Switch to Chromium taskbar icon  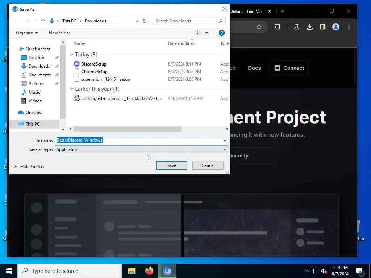[x=167, y=271]
